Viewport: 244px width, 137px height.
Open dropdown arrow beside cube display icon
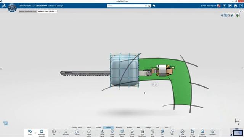coord(234,15)
